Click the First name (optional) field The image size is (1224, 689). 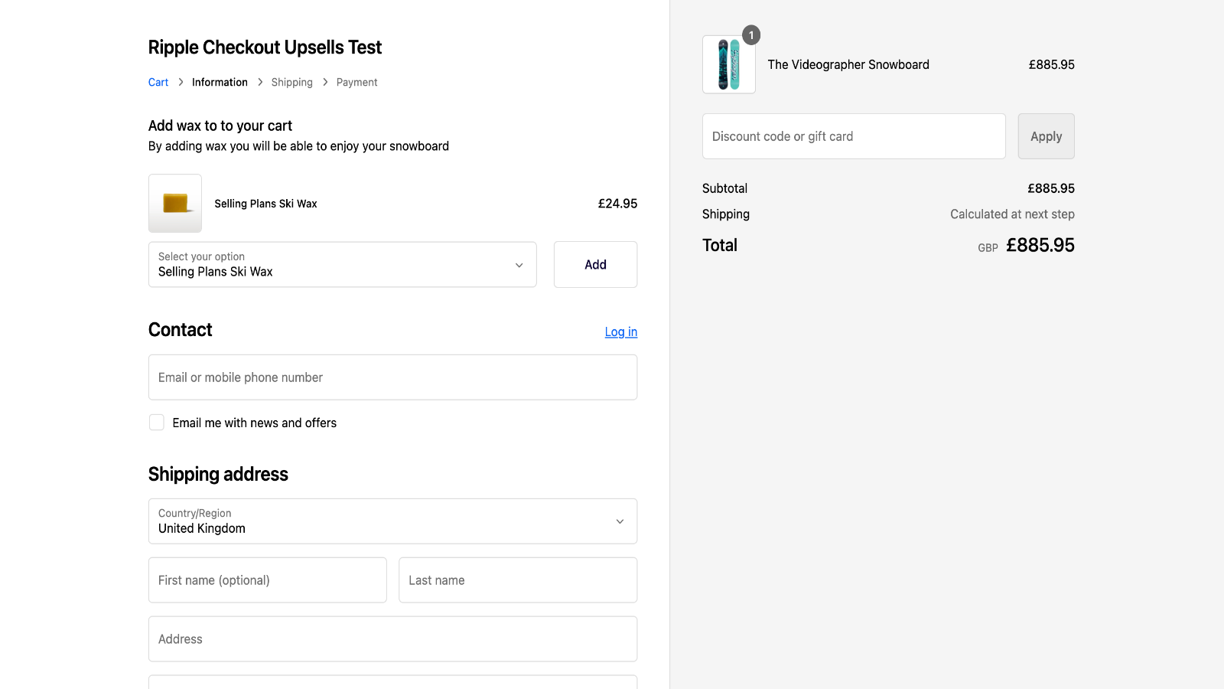pos(267,580)
